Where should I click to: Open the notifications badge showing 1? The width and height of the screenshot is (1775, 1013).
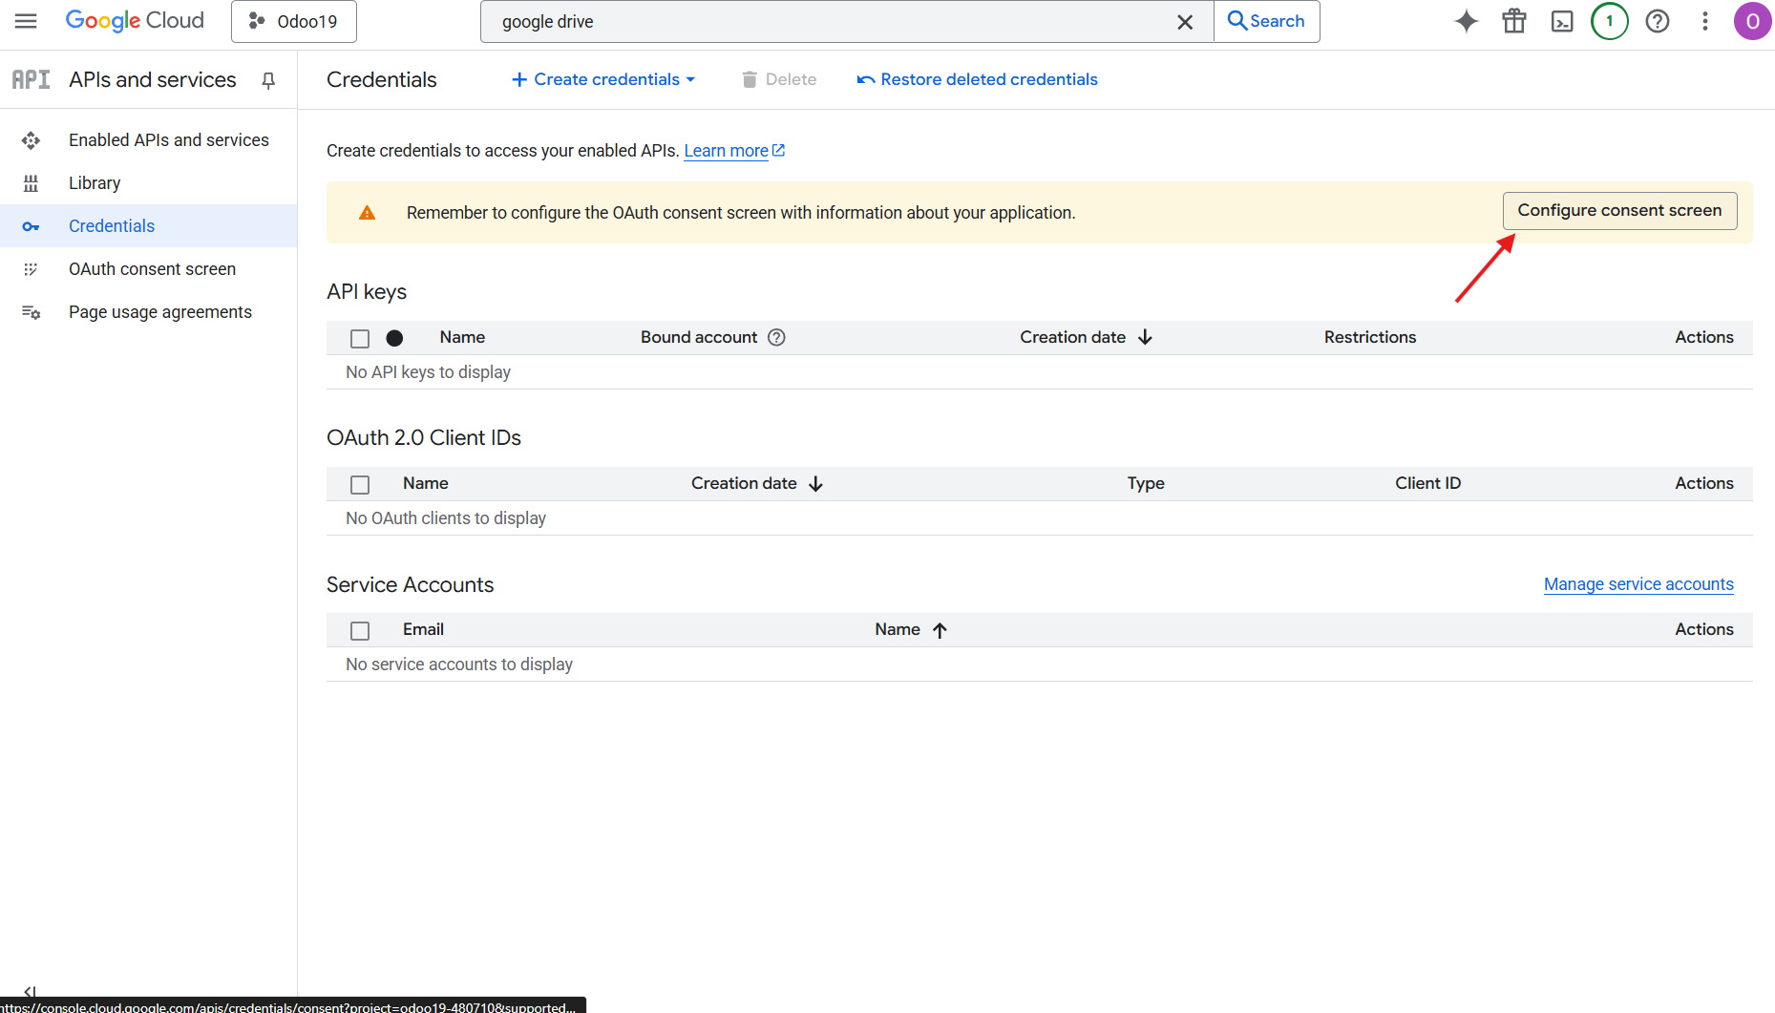click(1609, 21)
